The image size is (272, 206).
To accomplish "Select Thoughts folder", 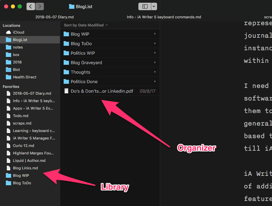I will pos(110,72).
